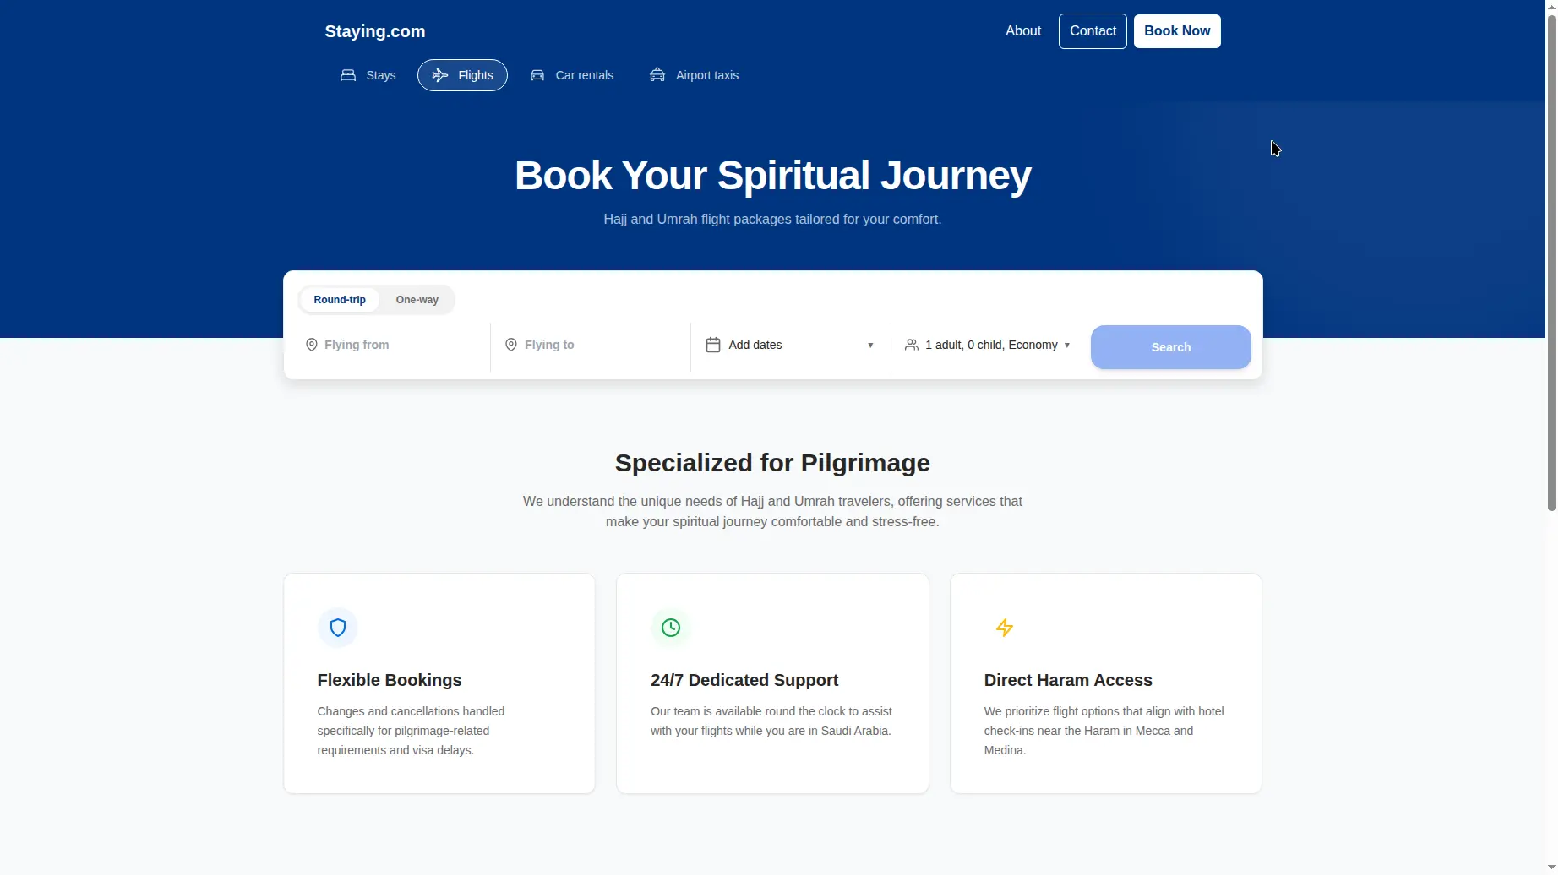Click the 24/7 Dedicated Support heading
1559x876 pixels.
coord(744,680)
